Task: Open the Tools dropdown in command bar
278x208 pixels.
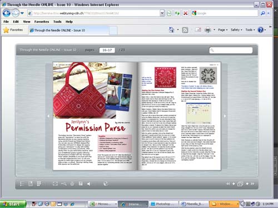Action: tap(250, 30)
